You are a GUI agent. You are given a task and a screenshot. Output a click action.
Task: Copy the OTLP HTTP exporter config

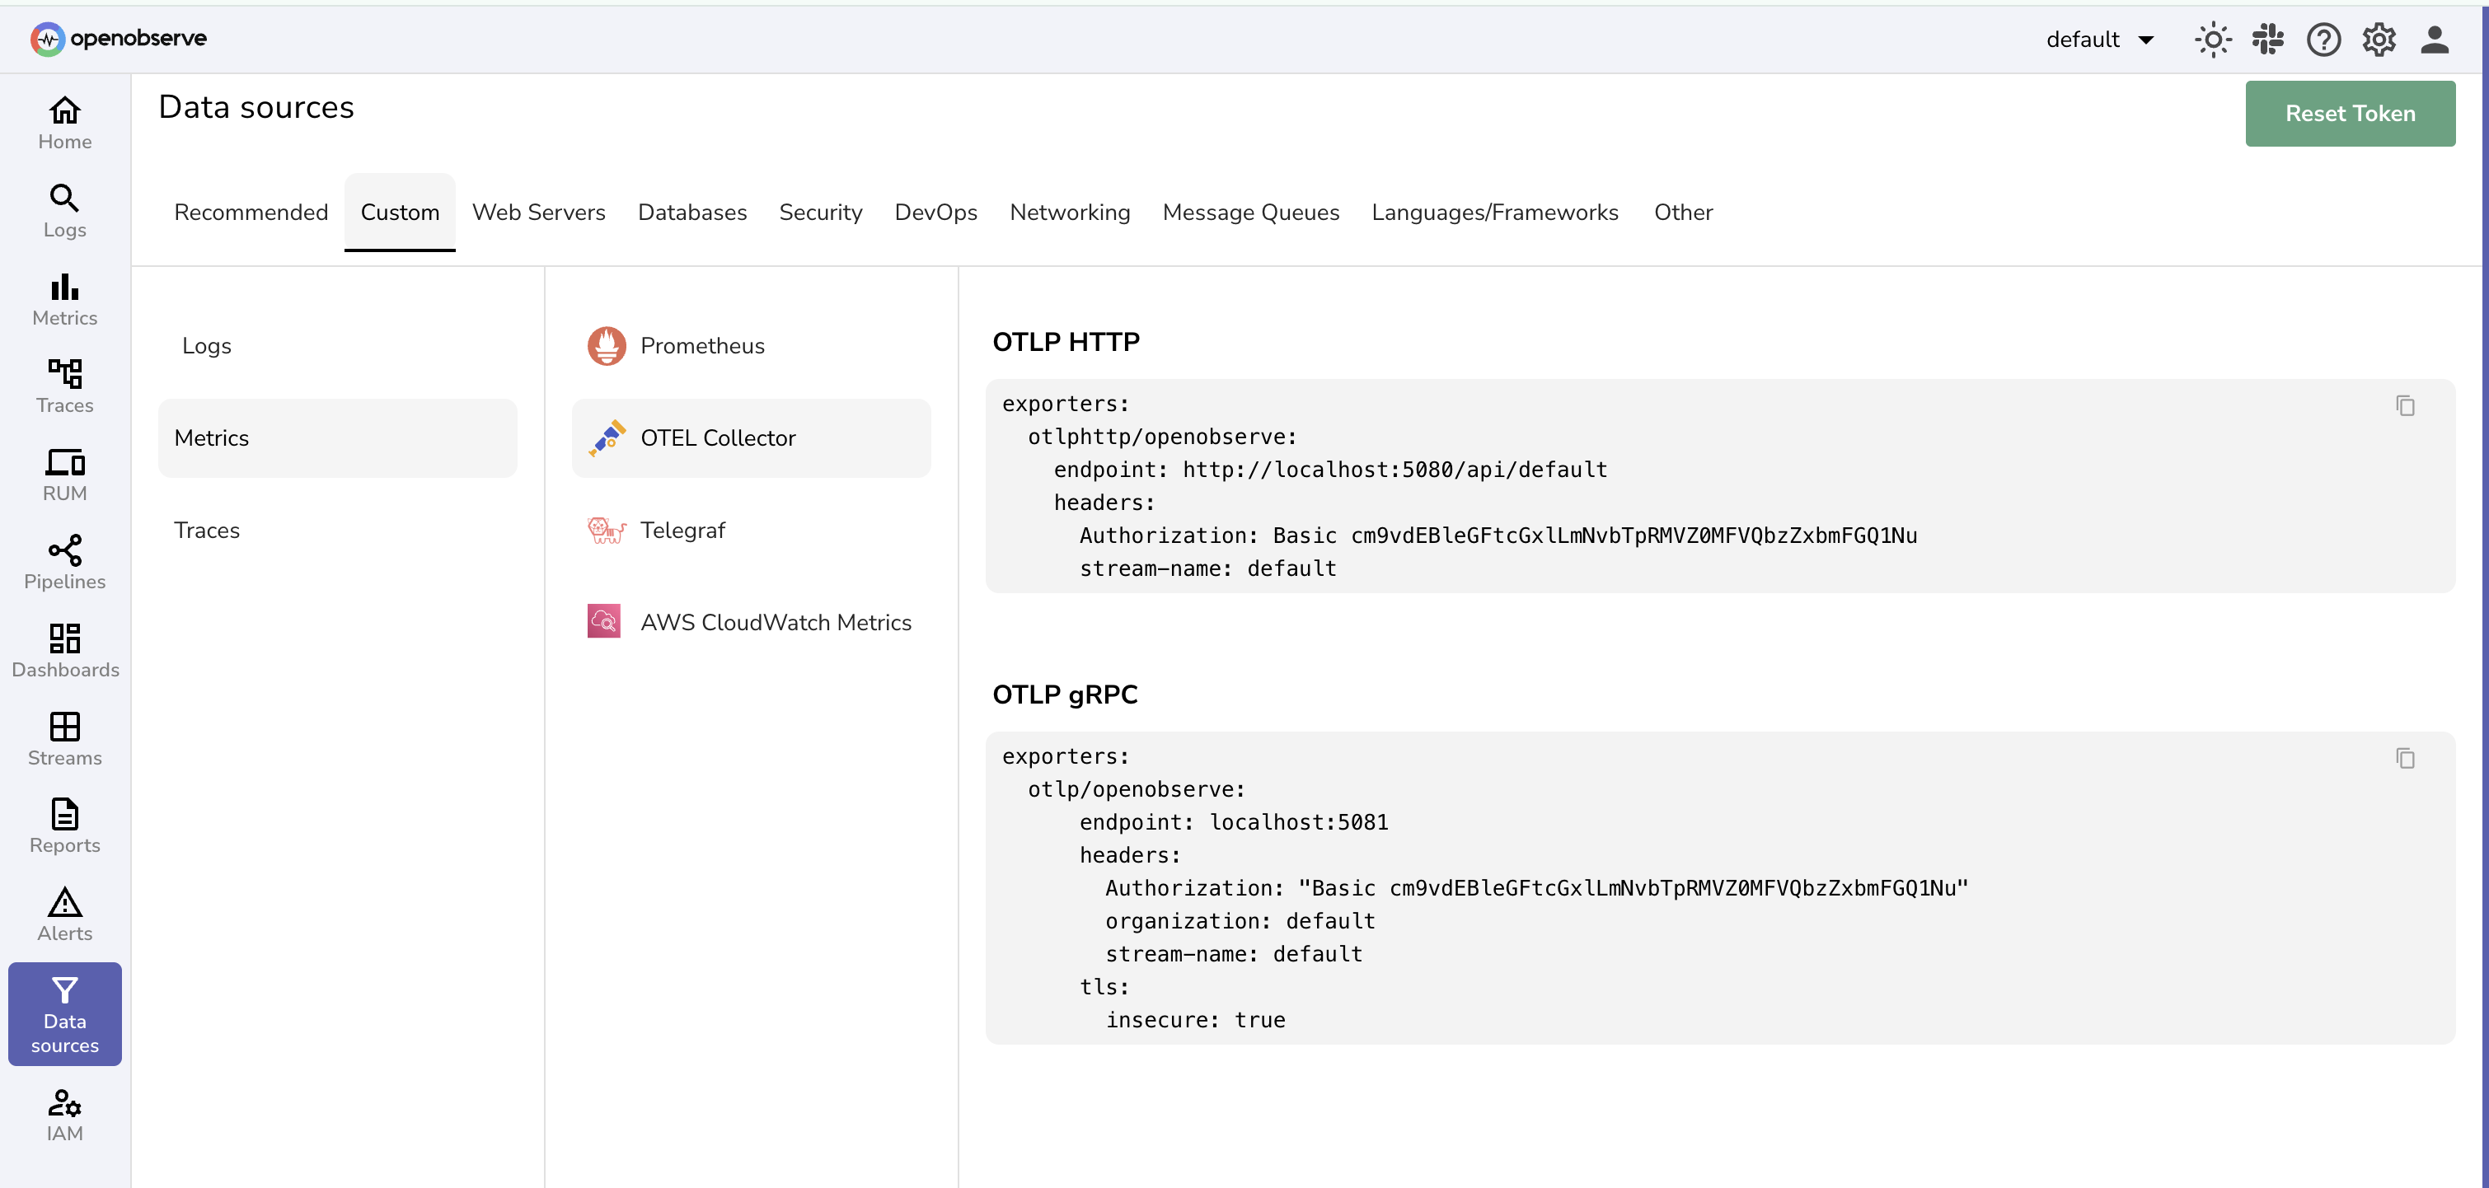tap(2405, 405)
